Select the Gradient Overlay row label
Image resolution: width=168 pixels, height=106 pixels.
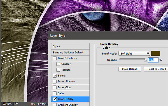[x=68, y=105]
